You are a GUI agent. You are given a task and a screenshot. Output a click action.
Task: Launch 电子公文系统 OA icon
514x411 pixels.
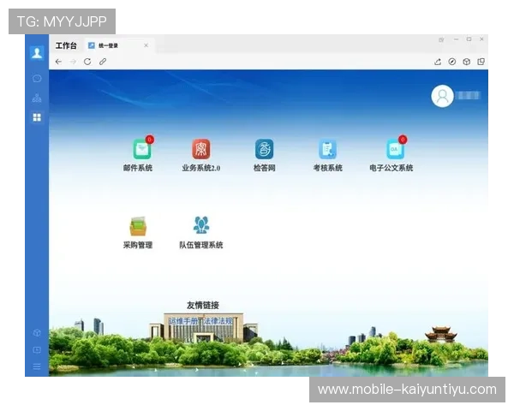click(395, 149)
